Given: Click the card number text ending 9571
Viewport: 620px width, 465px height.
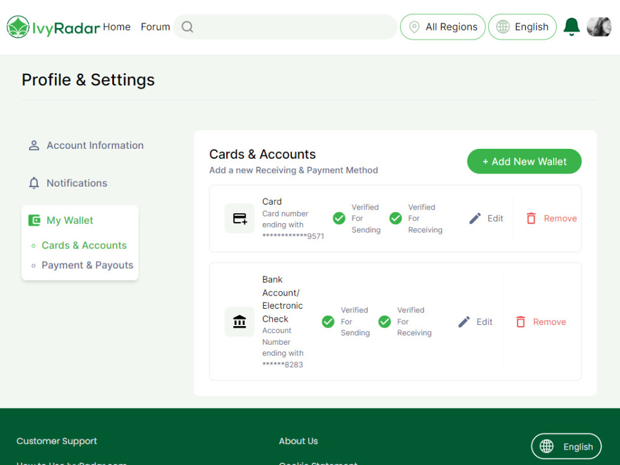Looking at the screenshot, I should pyautogui.click(x=293, y=224).
